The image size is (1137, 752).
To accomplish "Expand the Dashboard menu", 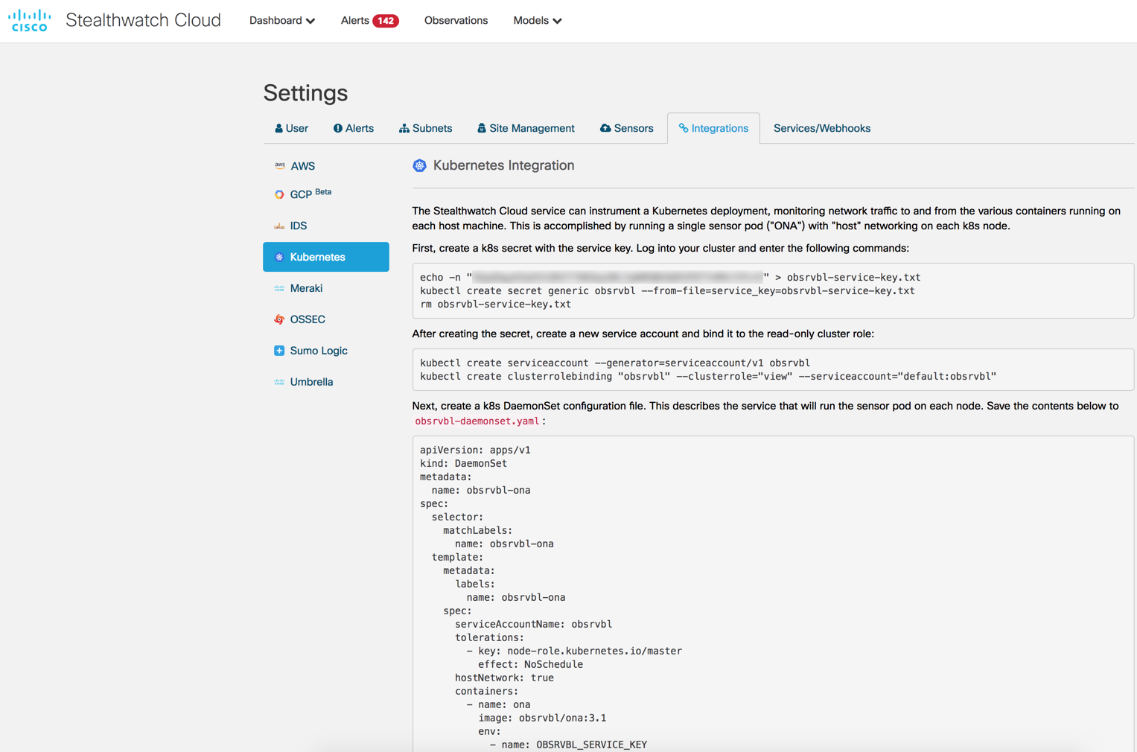I will coord(281,21).
